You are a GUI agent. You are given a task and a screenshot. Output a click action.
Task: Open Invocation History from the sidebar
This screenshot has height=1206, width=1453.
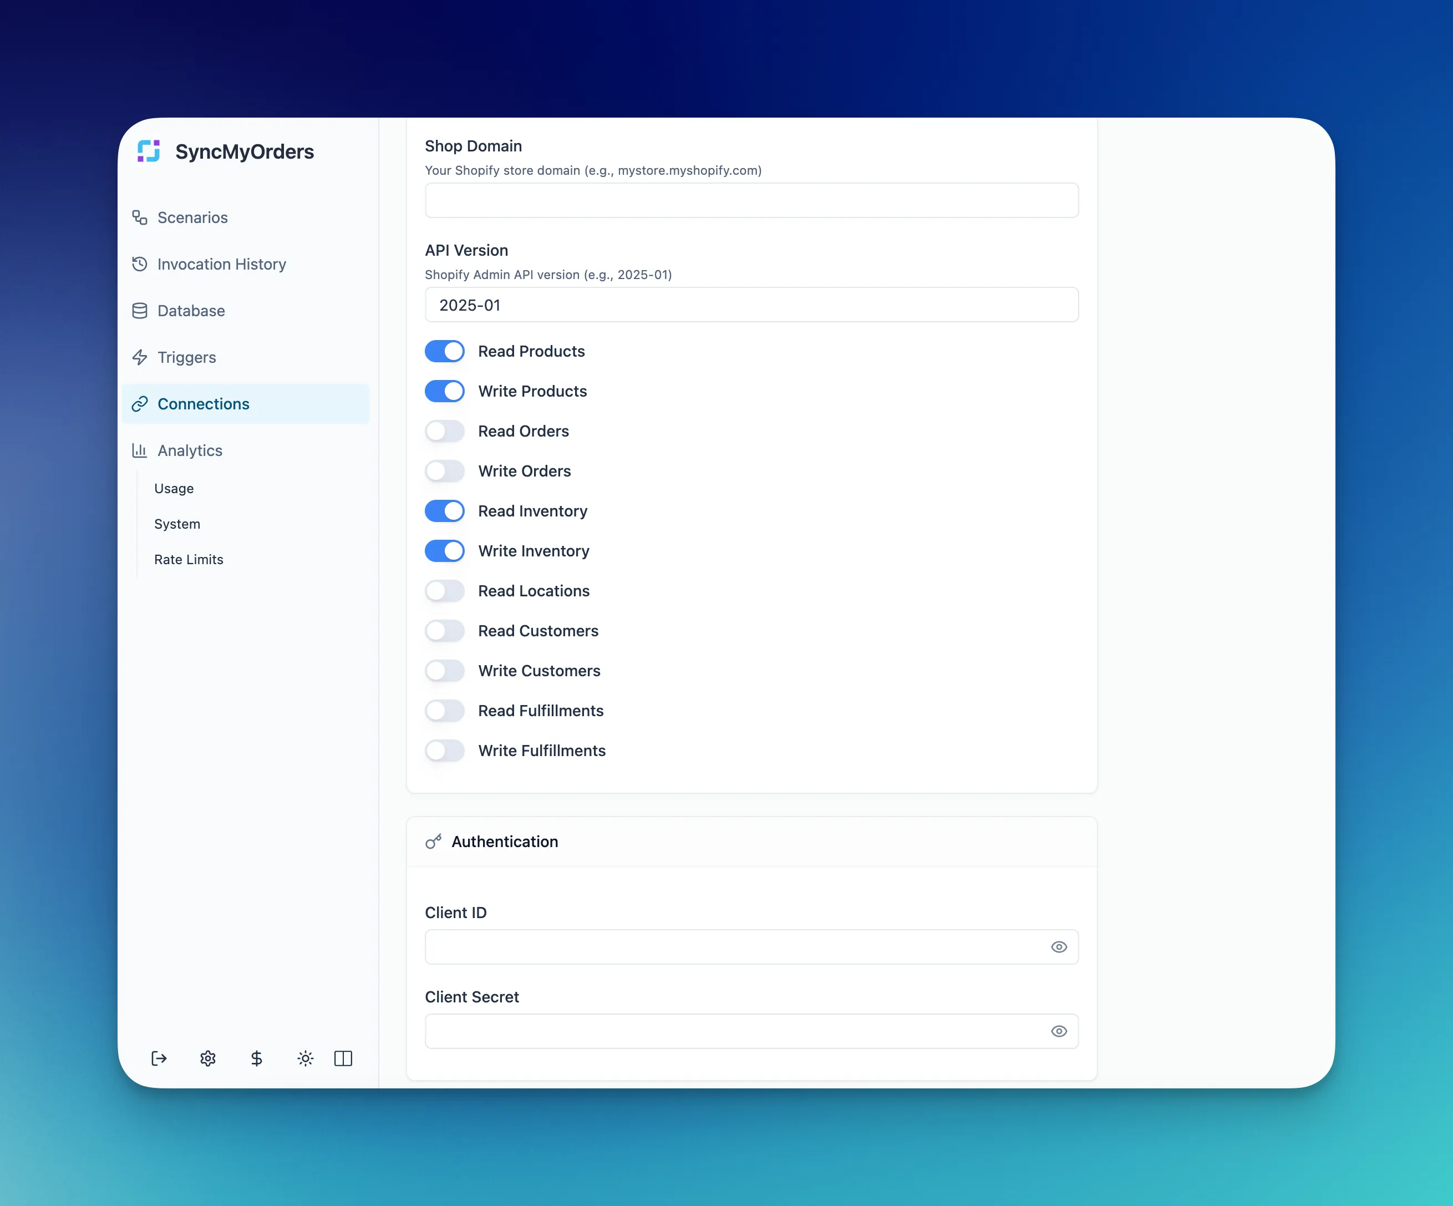(221, 264)
